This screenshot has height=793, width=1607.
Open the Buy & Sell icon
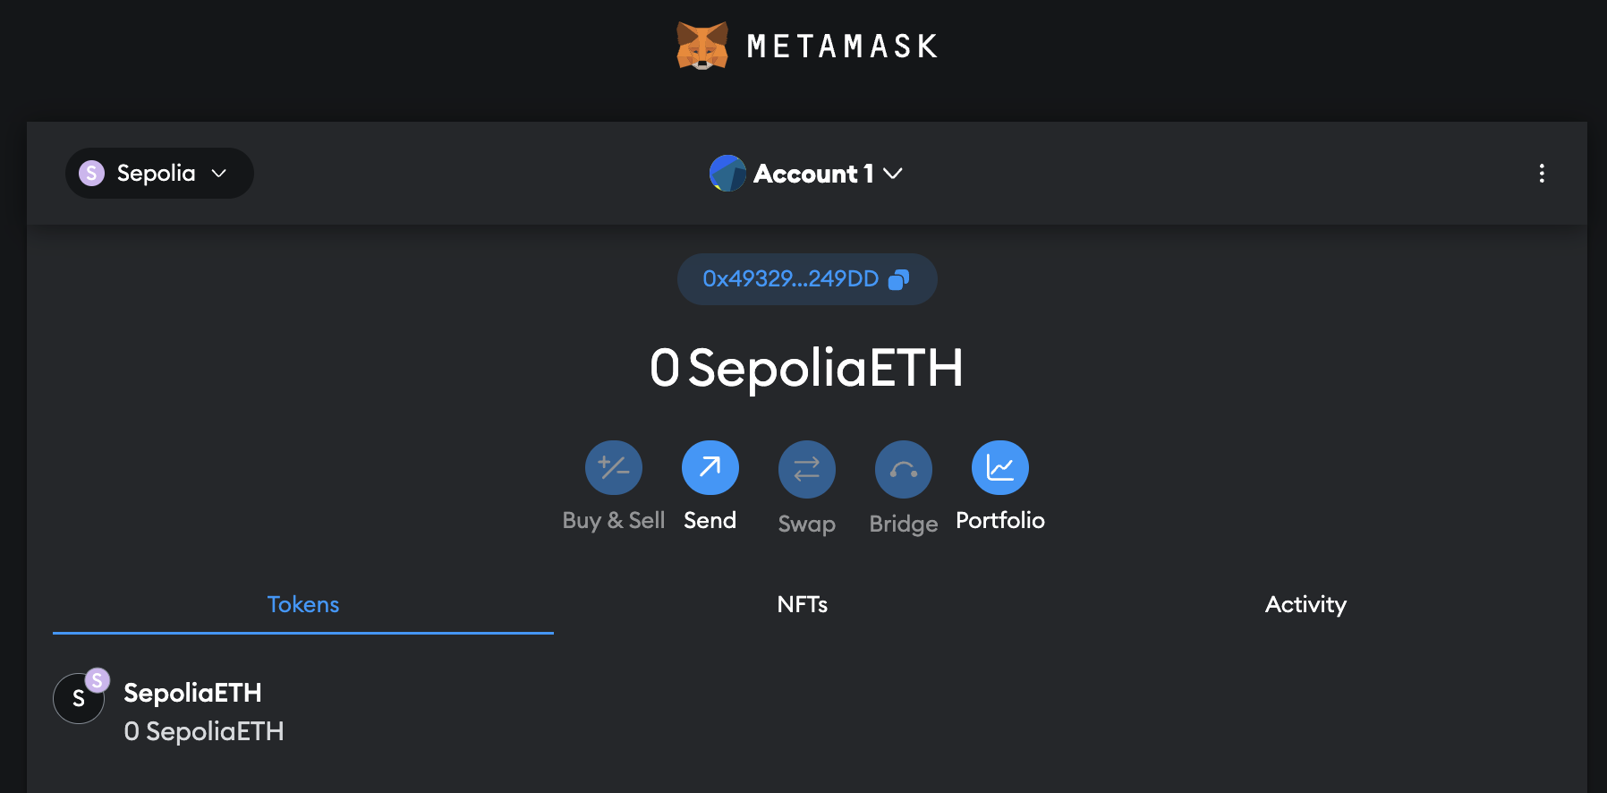(x=614, y=468)
